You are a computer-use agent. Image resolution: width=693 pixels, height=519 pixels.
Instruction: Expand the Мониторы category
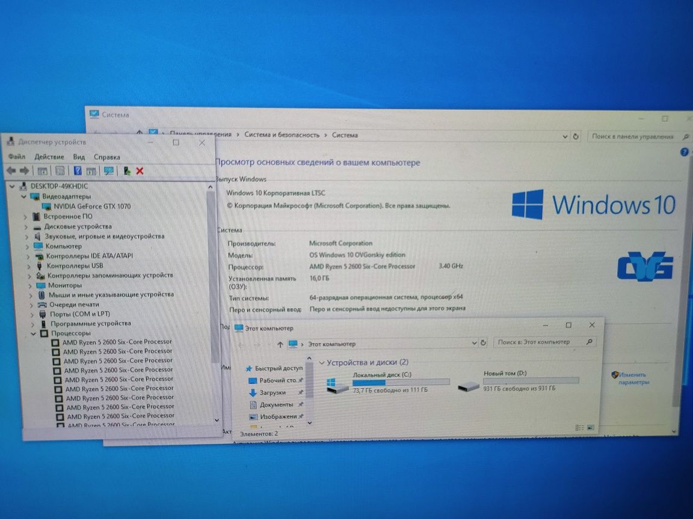click(31, 285)
